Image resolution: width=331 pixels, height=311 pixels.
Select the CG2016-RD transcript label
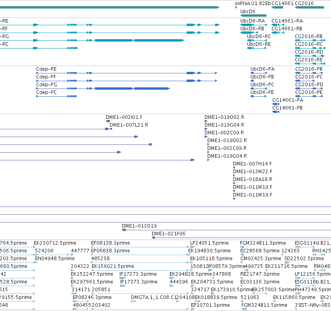pyautogui.click(x=309, y=52)
